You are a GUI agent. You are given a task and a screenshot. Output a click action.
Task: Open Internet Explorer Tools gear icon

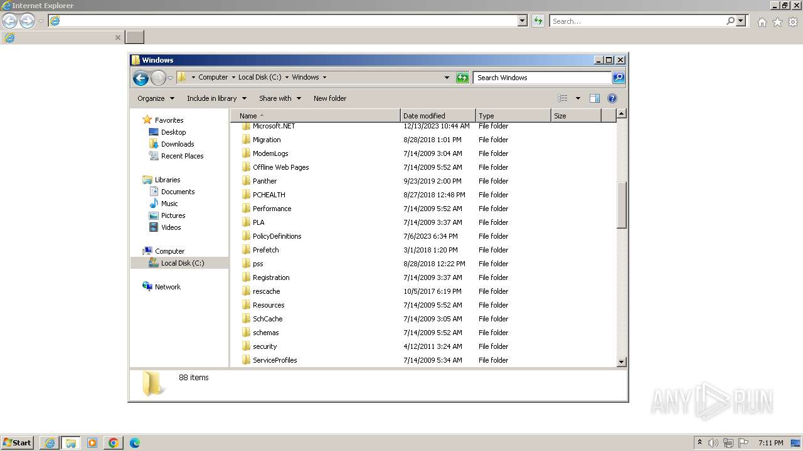tap(793, 22)
